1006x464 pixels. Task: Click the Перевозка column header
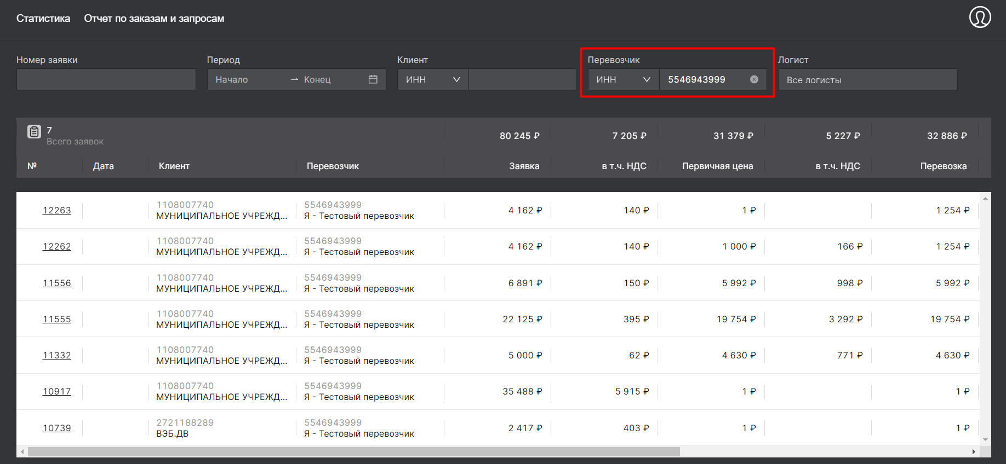tap(943, 166)
